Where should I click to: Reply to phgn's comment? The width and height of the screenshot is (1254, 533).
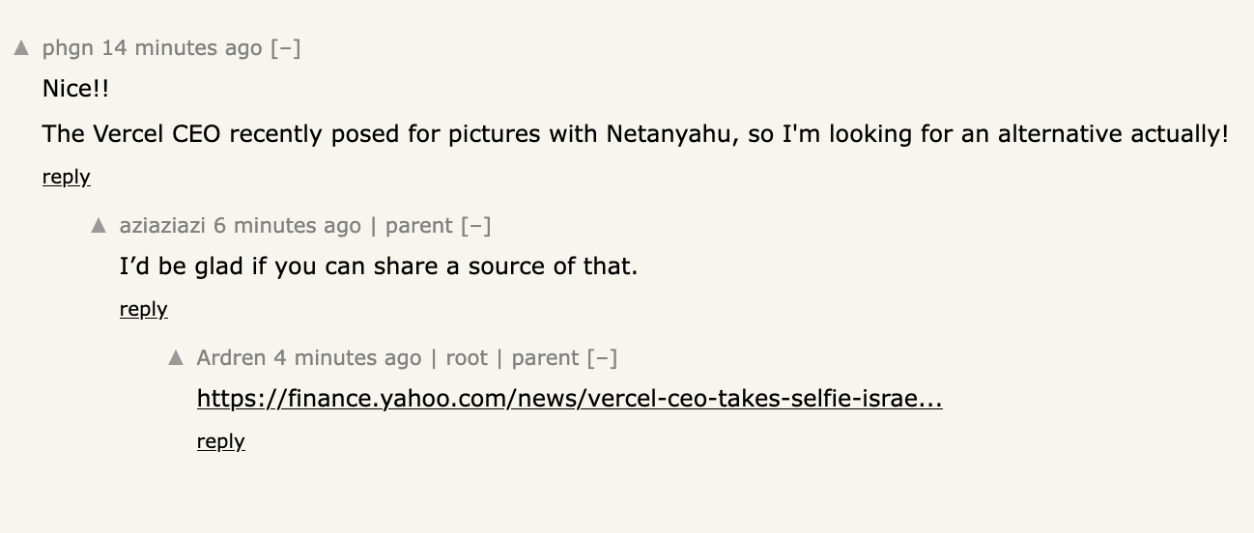click(x=66, y=177)
